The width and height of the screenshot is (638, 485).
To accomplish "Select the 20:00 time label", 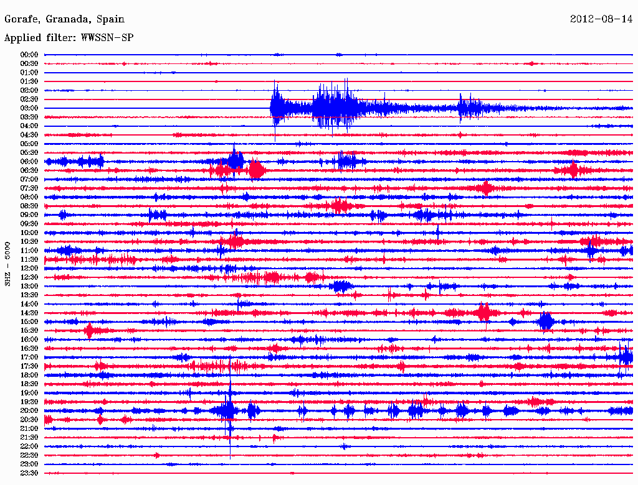I will click(29, 410).
